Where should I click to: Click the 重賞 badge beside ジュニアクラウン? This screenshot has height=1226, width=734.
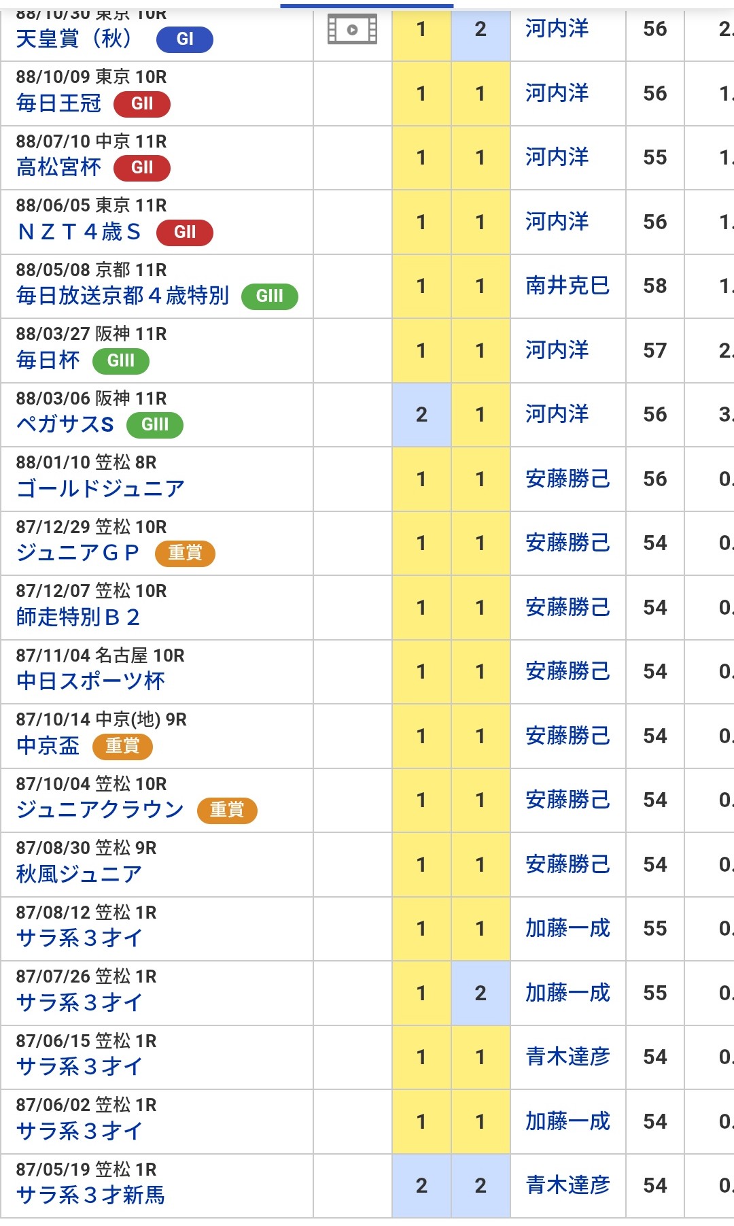click(x=226, y=811)
